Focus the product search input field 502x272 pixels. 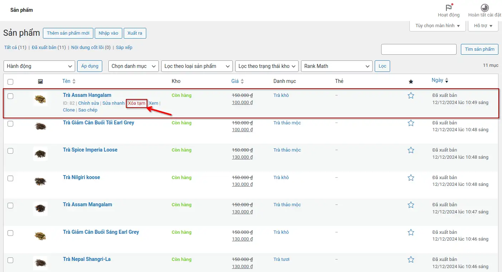(419, 49)
